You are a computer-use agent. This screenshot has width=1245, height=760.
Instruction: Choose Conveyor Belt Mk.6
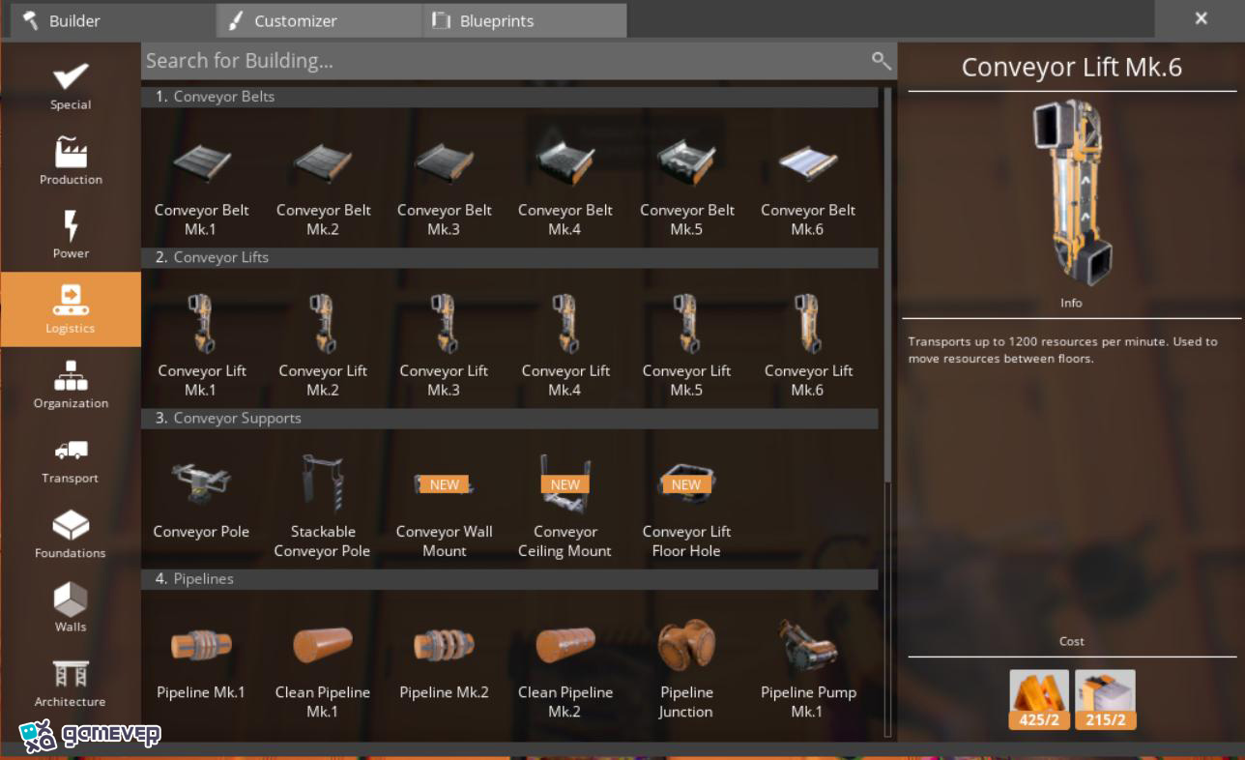[x=808, y=181]
